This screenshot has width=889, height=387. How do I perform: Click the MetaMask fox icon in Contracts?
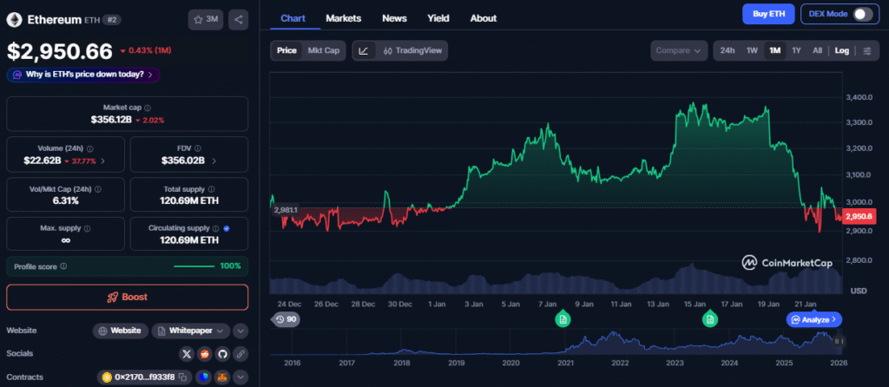(x=222, y=377)
